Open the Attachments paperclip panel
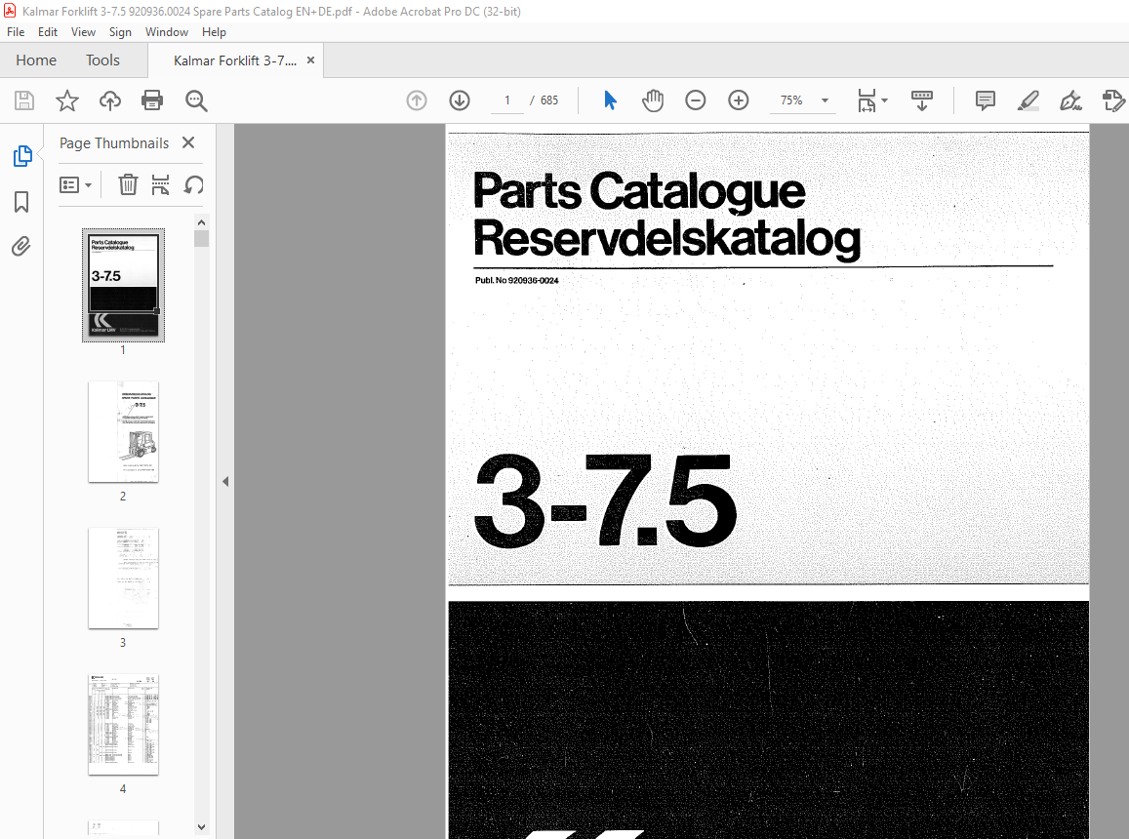Screen dimensions: 1129x839 coord(21,247)
